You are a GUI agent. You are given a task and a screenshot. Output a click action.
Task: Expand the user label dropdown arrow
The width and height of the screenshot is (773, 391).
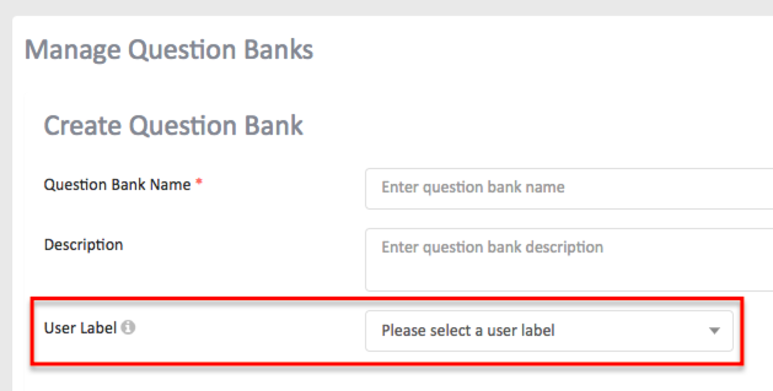(x=714, y=331)
